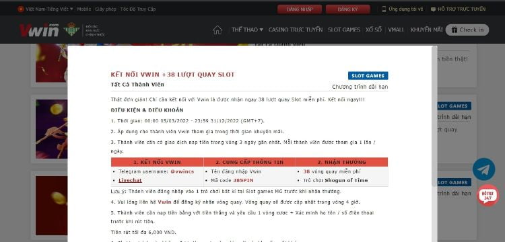Open the Tốc Độ Truy Cập link
The image size is (505, 242).
click(138, 9)
